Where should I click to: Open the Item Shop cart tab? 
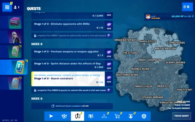click(x=117, y=116)
